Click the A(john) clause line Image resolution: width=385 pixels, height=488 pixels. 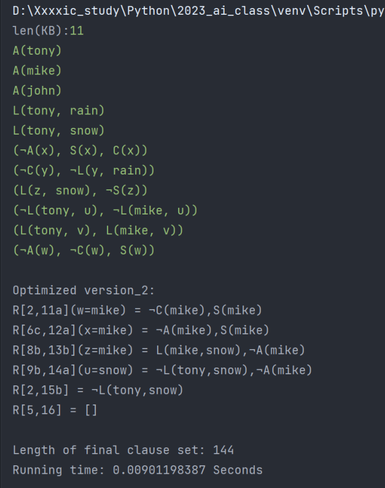pyautogui.click(x=37, y=90)
